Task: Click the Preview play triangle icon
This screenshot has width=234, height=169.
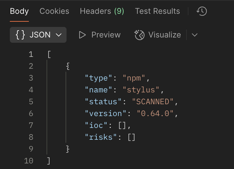Action: click(x=82, y=35)
